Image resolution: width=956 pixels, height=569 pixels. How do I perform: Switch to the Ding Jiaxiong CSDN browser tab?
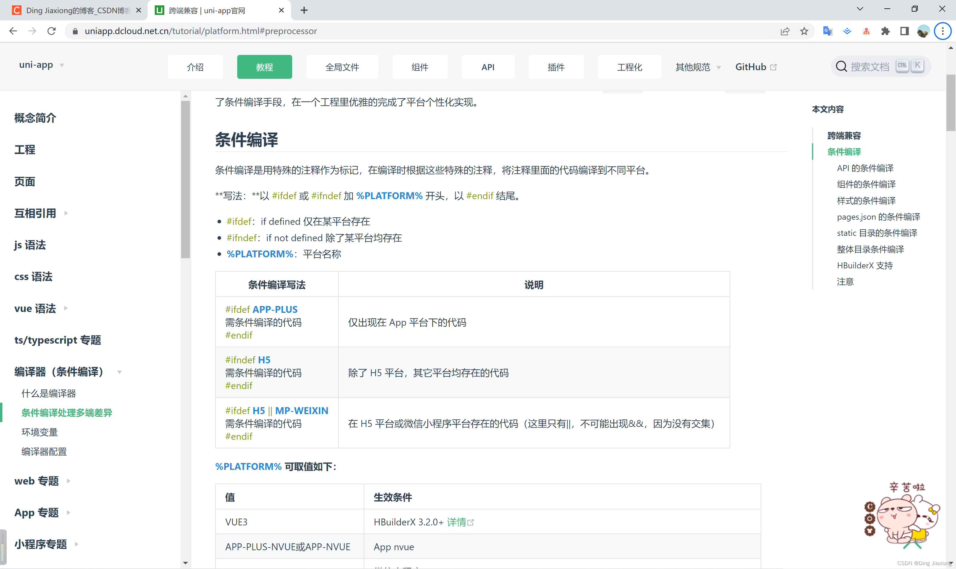[x=77, y=10]
